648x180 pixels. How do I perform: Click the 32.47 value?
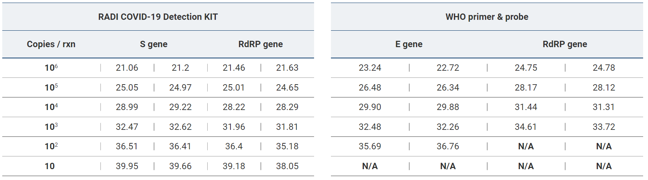click(x=127, y=127)
